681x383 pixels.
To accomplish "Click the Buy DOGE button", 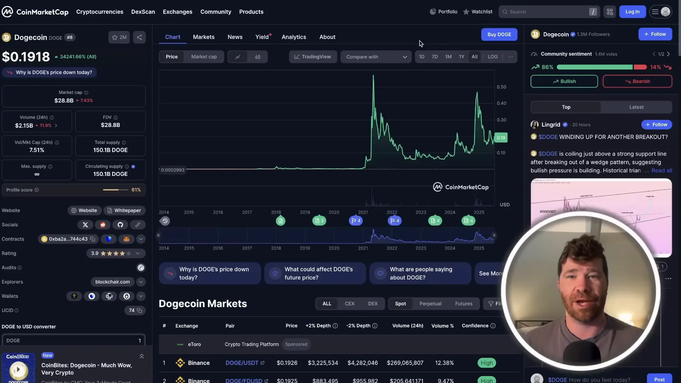I will pyautogui.click(x=499, y=34).
